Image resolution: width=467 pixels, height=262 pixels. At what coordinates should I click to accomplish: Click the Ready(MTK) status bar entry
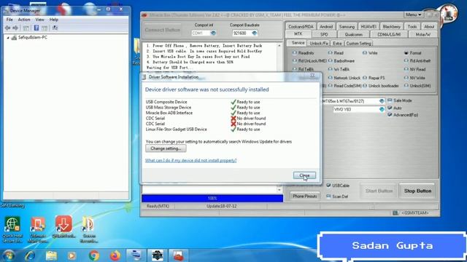[x=158, y=206]
